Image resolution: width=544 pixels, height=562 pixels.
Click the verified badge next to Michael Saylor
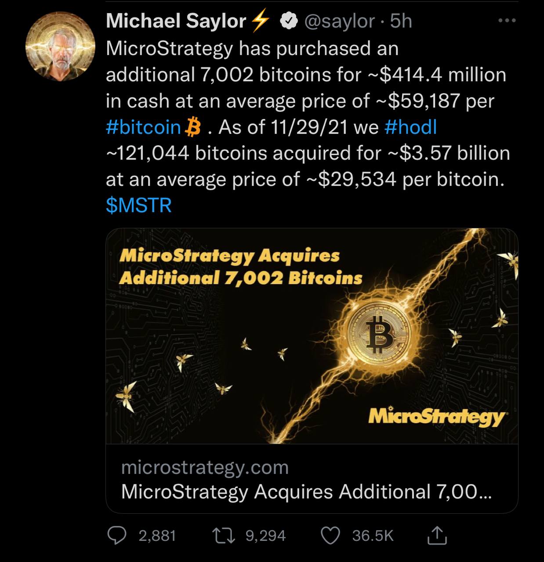(x=289, y=21)
